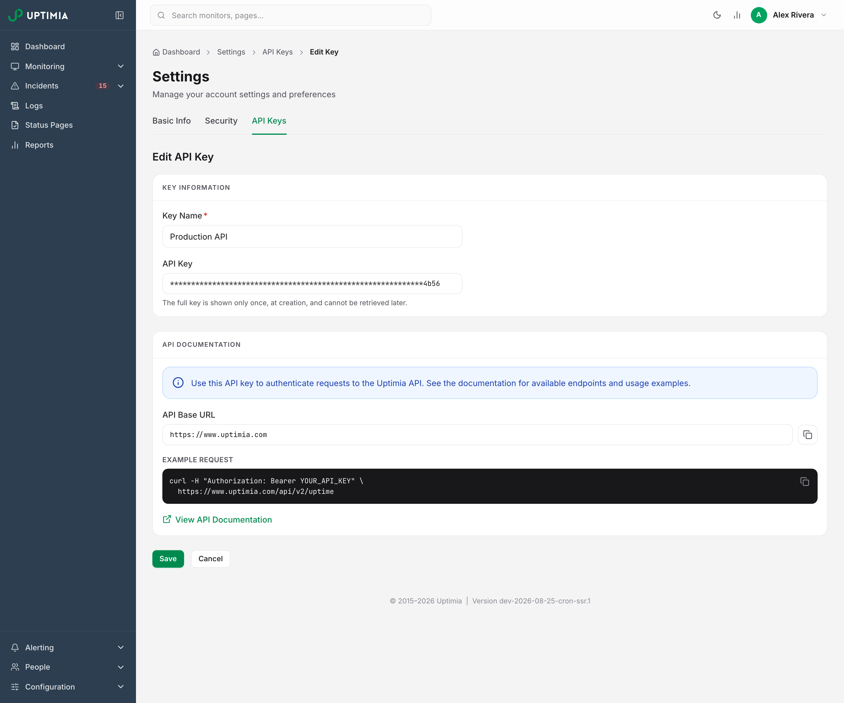Open Dashboard in the sidebar
The image size is (844, 703).
pos(68,47)
